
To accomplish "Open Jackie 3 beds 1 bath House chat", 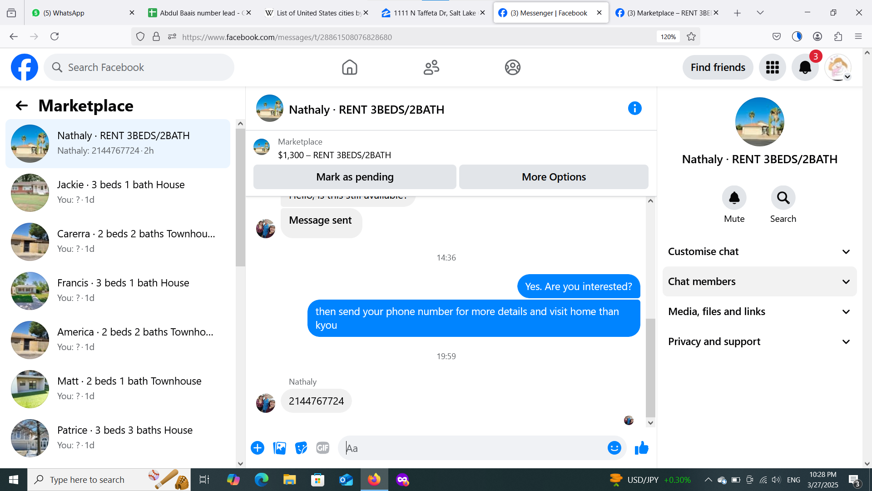I will click(118, 193).
